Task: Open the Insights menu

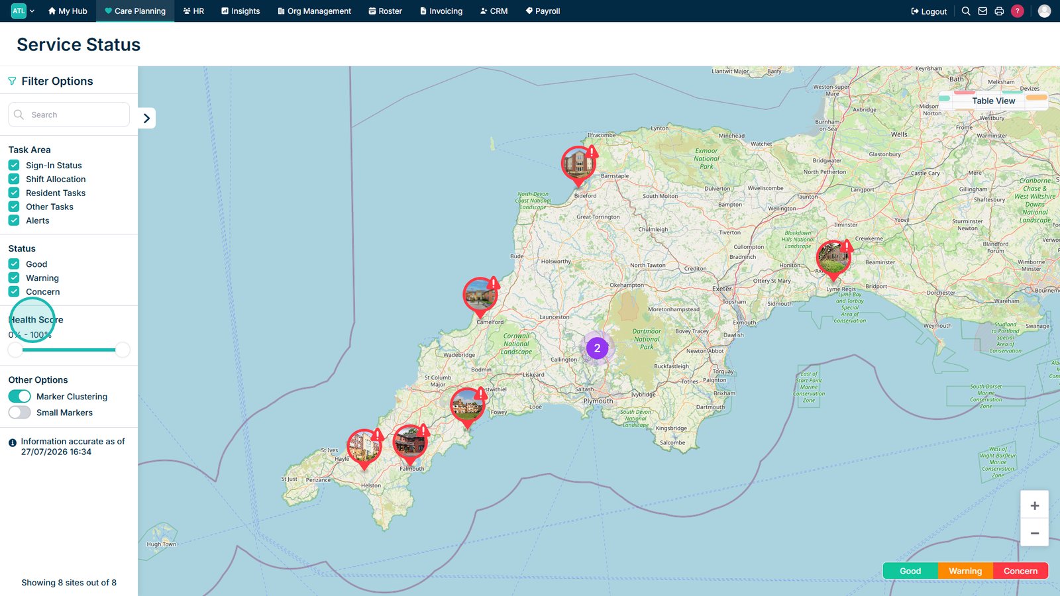Action: (x=240, y=11)
